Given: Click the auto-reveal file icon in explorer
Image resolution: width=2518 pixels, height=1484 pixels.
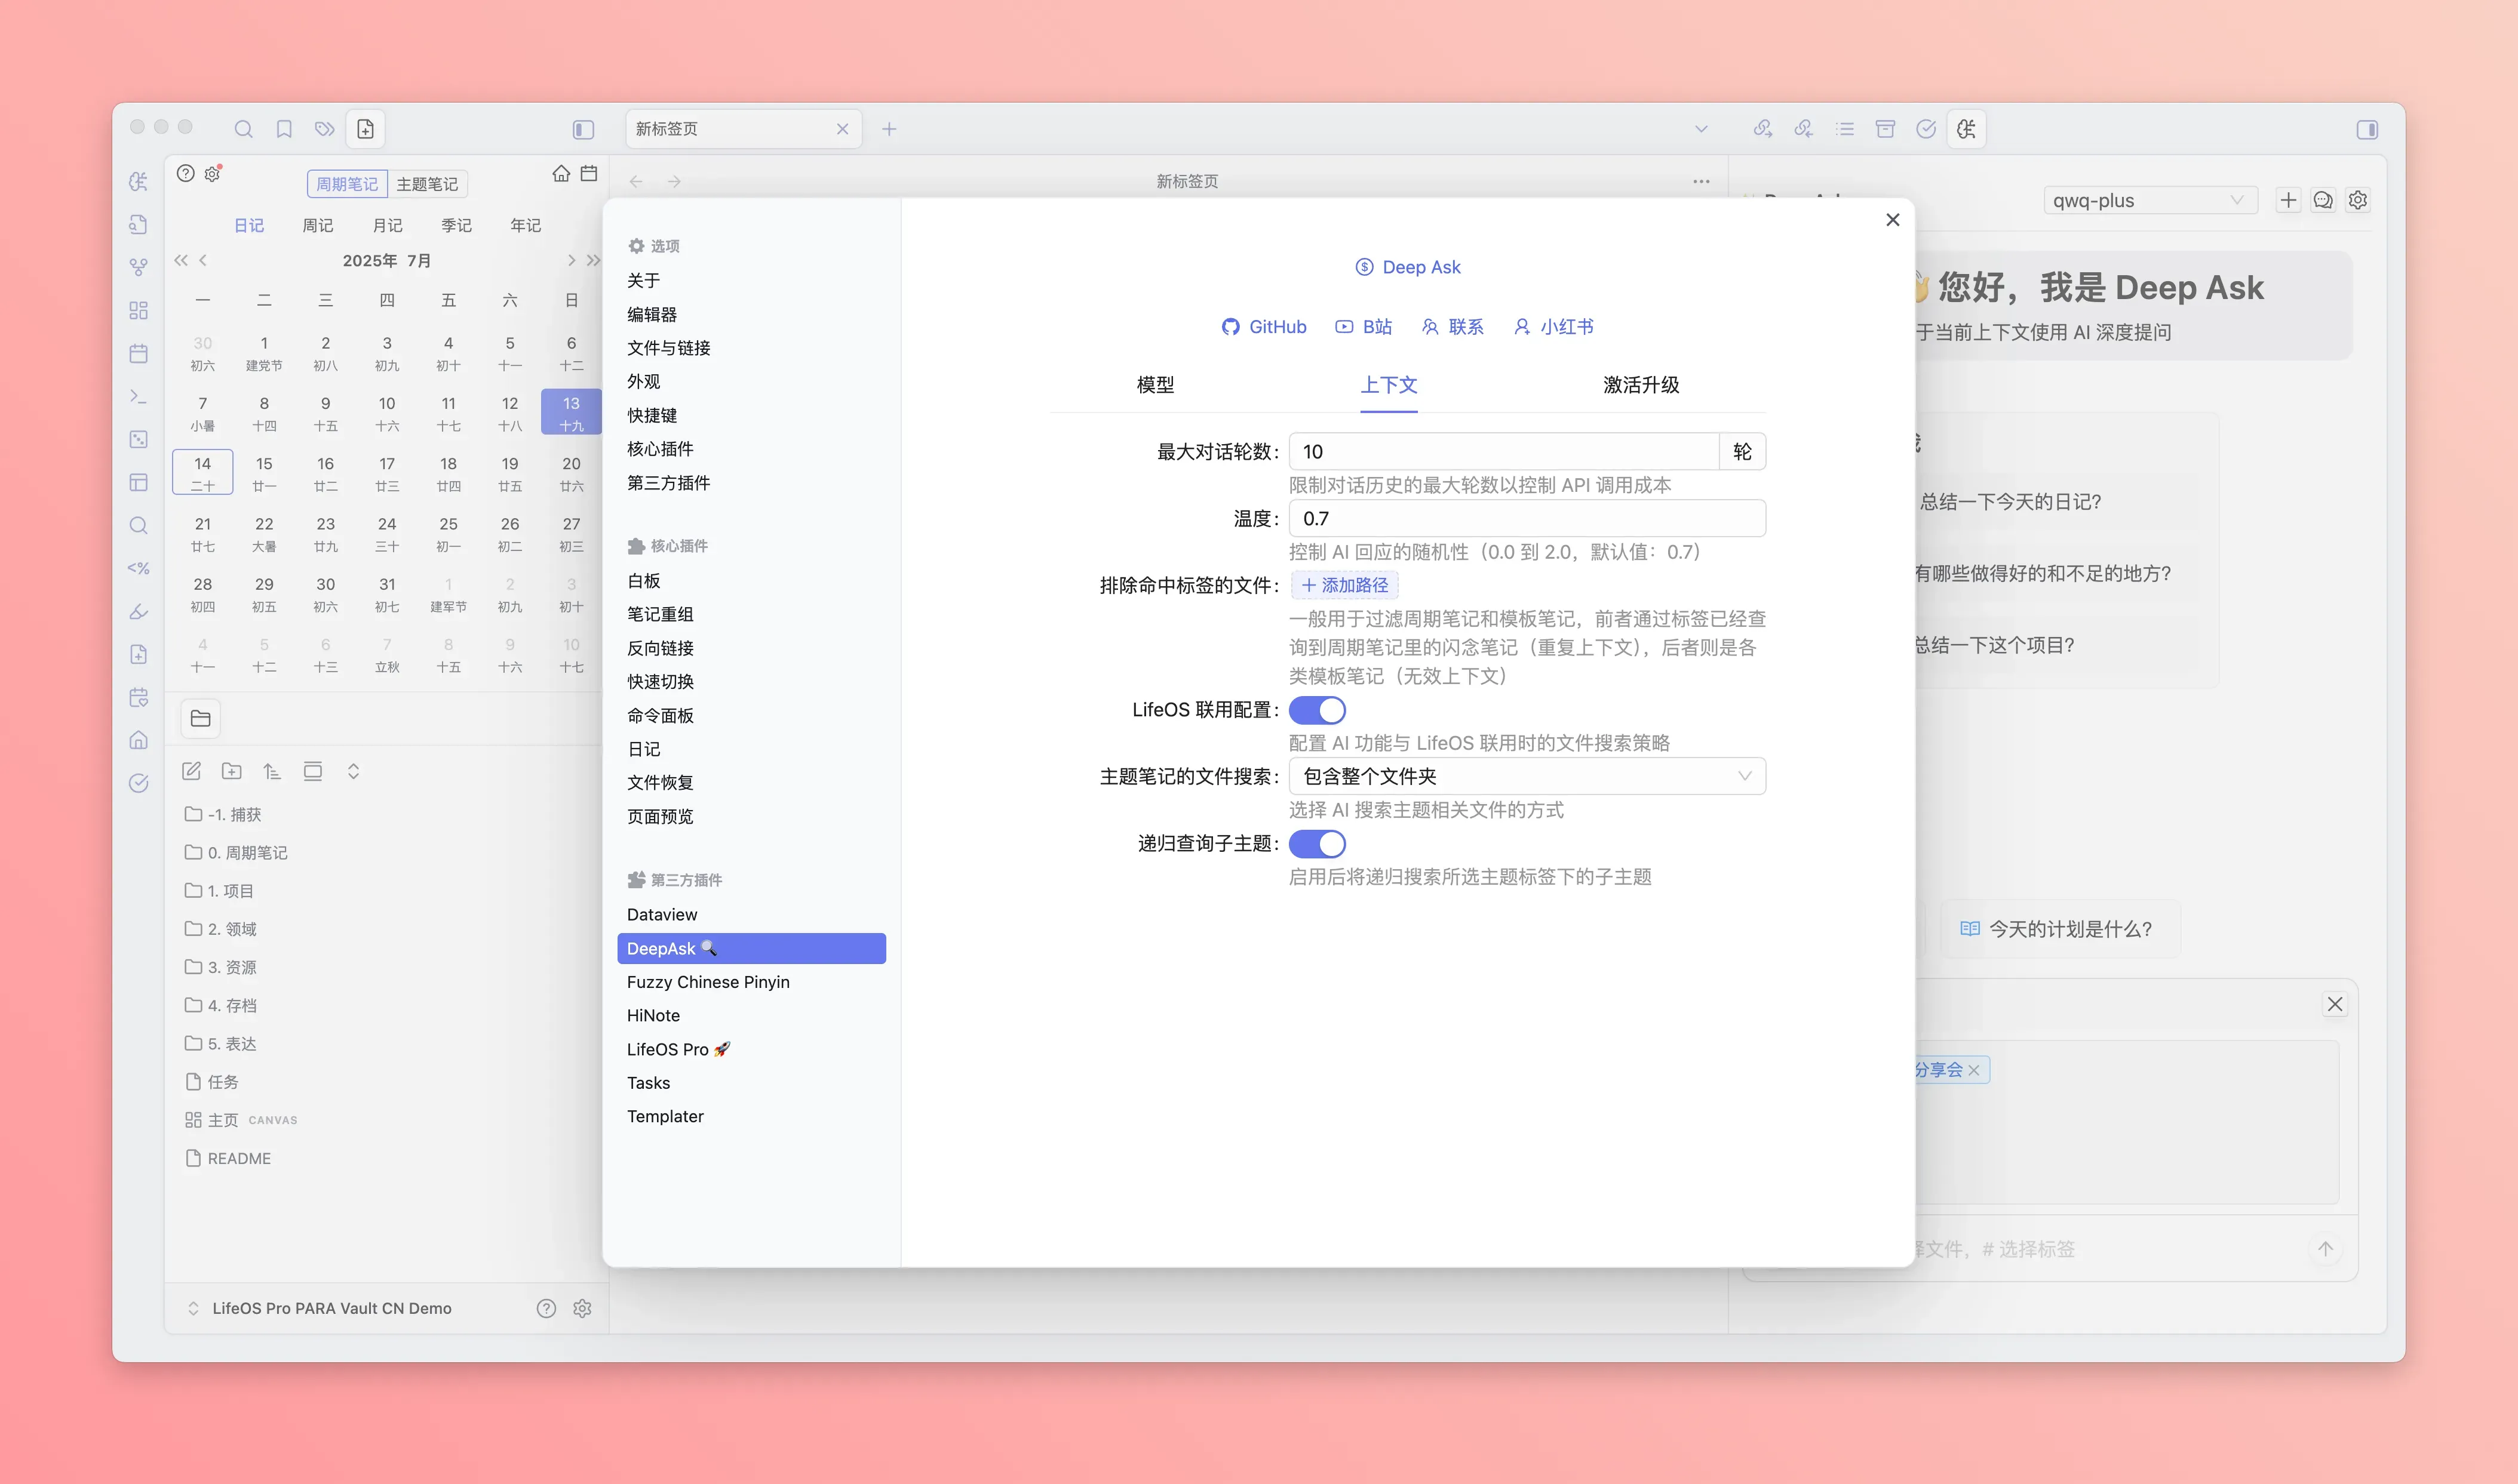Looking at the screenshot, I should pyautogui.click(x=313, y=771).
